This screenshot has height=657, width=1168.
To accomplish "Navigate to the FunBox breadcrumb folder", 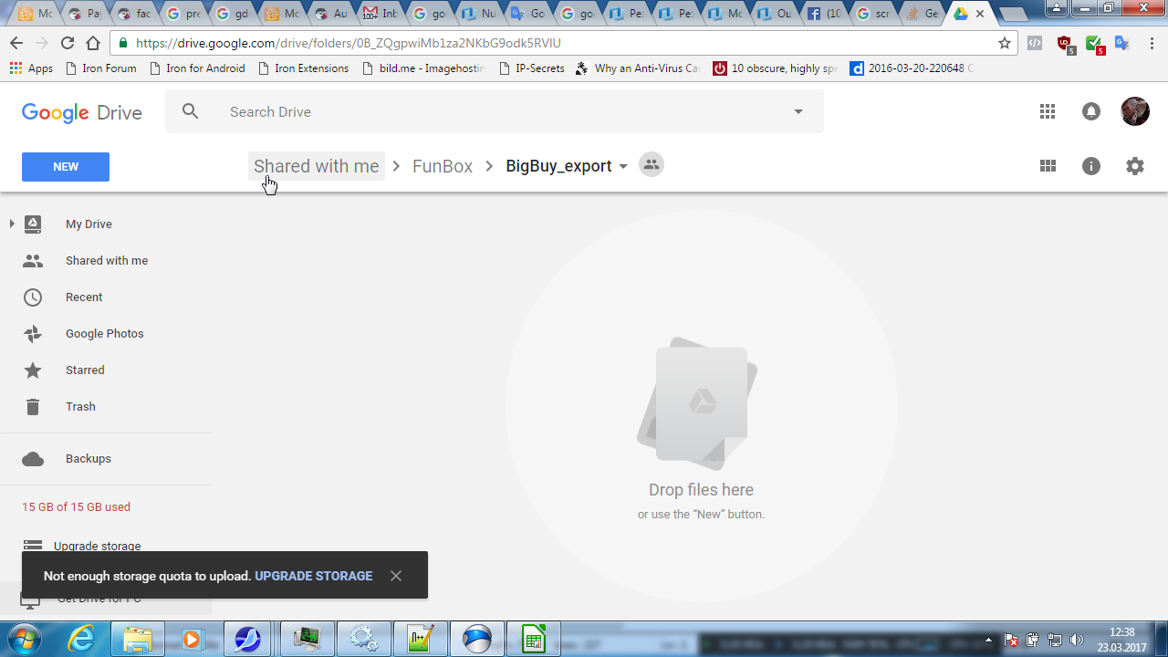I will point(443,166).
